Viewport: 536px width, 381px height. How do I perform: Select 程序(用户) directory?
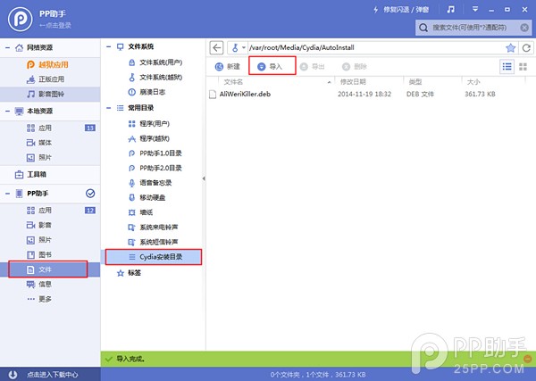click(x=149, y=124)
